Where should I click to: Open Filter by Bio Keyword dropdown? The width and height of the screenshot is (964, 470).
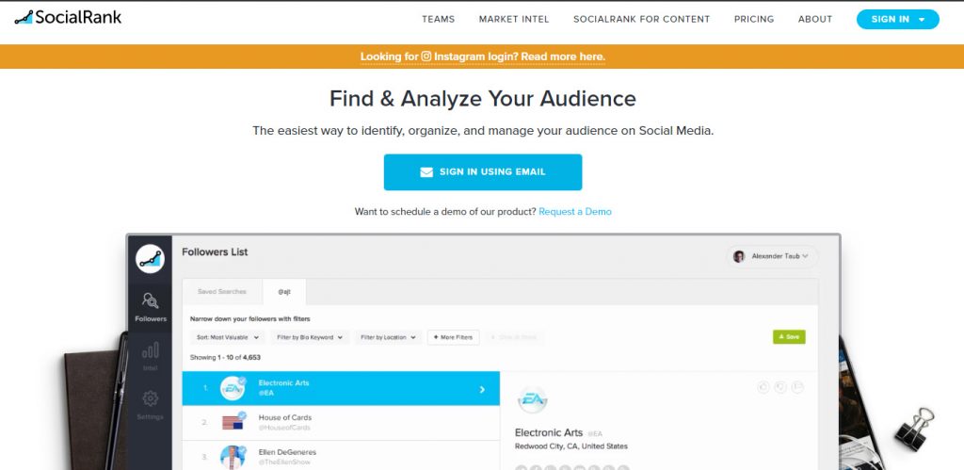tap(310, 337)
